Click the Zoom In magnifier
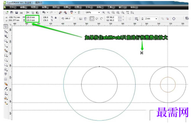The image size is (195, 123). pyautogui.click(x=103, y=12)
